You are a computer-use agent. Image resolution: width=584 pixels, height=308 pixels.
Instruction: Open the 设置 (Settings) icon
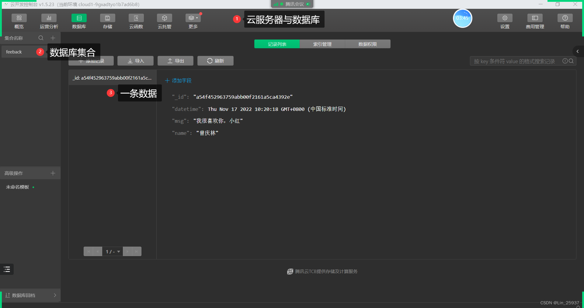[x=505, y=21]
